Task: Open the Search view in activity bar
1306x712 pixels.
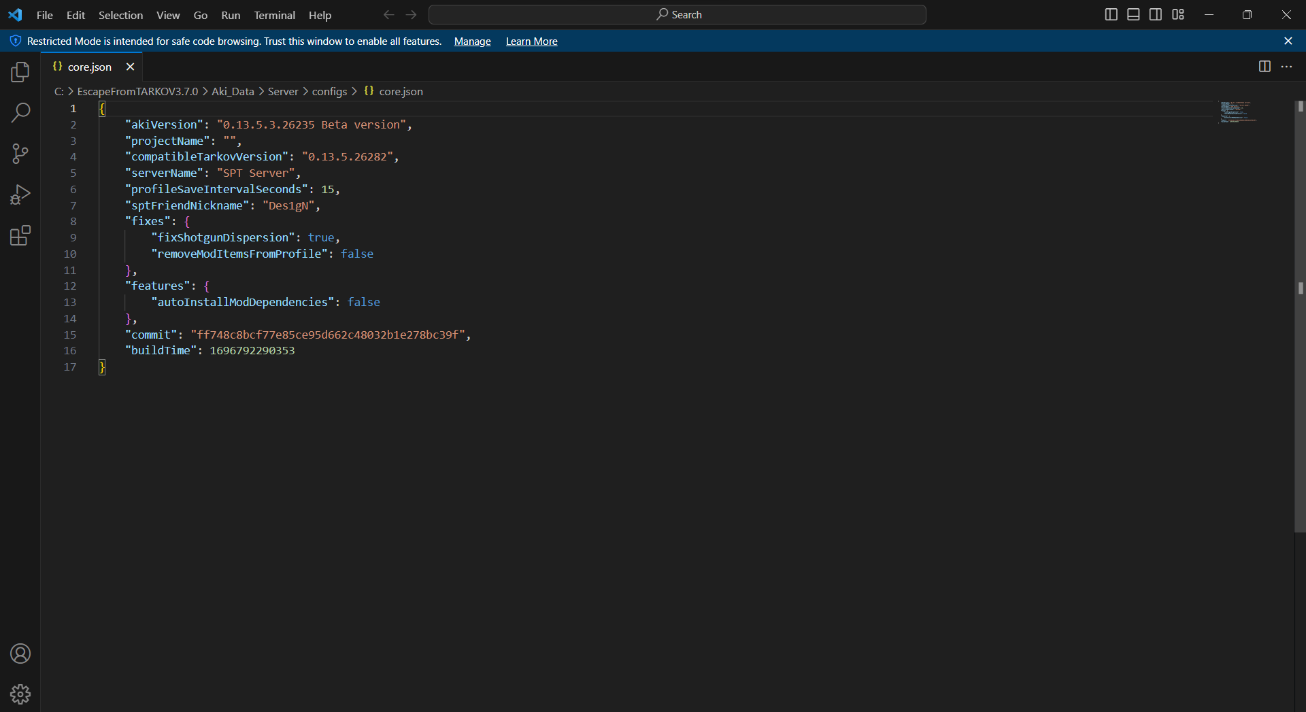Action: click(x=20, y=112)
